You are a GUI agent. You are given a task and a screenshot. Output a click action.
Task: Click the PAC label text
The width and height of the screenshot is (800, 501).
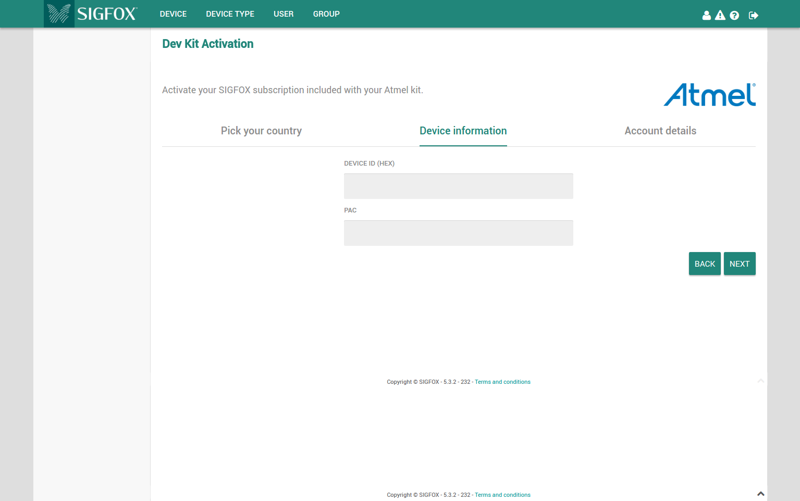pyautogui.click(x=350, y=210)
